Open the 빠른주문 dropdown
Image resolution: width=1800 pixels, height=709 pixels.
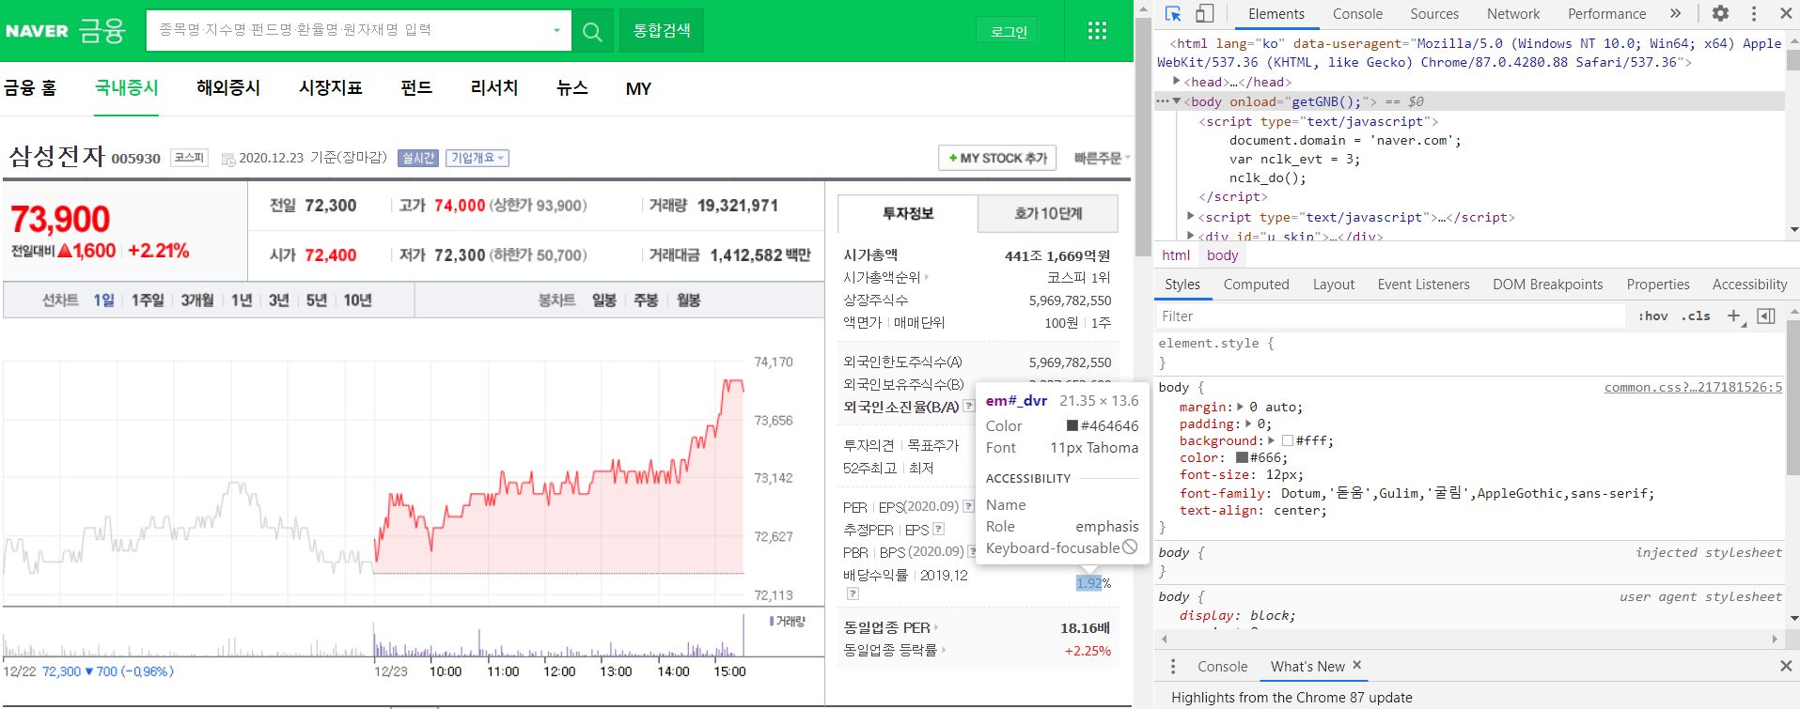1102,158
